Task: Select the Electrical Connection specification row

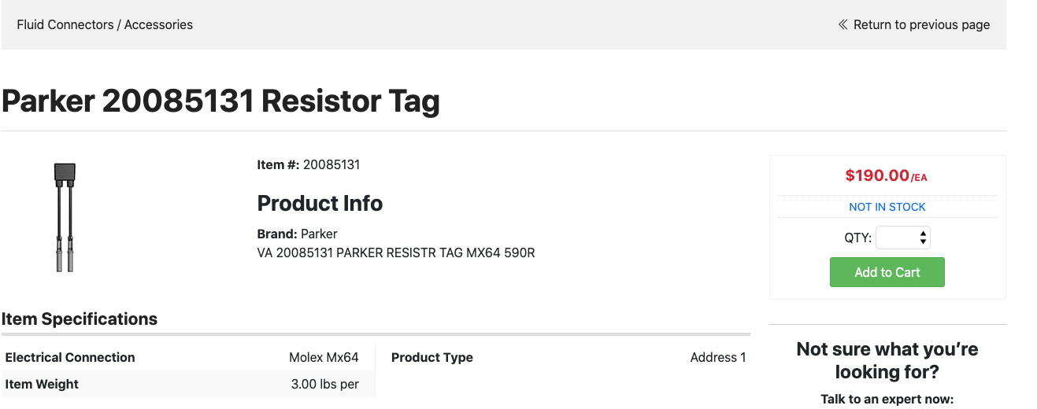Action: click(x=182, y=357)
